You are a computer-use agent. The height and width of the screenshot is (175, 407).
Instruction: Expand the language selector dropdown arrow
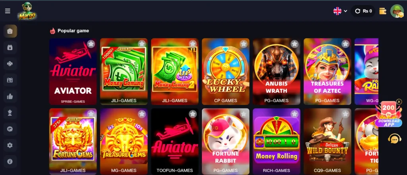pos(345,11)
